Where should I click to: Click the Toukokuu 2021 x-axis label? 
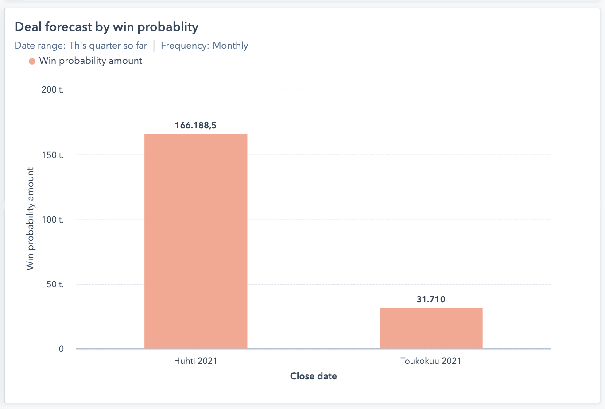pyautogui.click(x=431, y=361)
